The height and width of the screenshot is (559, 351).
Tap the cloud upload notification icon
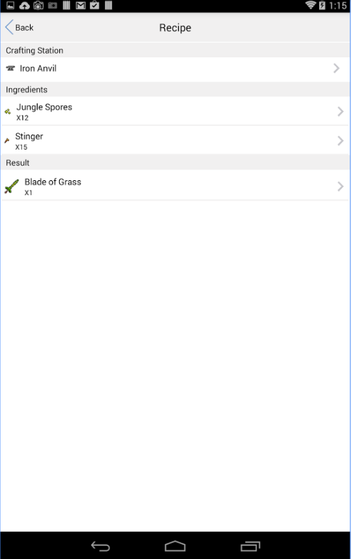pos(24,5)
